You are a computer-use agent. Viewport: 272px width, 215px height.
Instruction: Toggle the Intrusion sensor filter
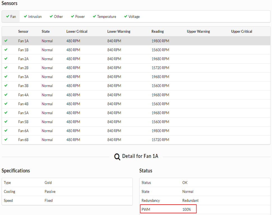(32, 17)
